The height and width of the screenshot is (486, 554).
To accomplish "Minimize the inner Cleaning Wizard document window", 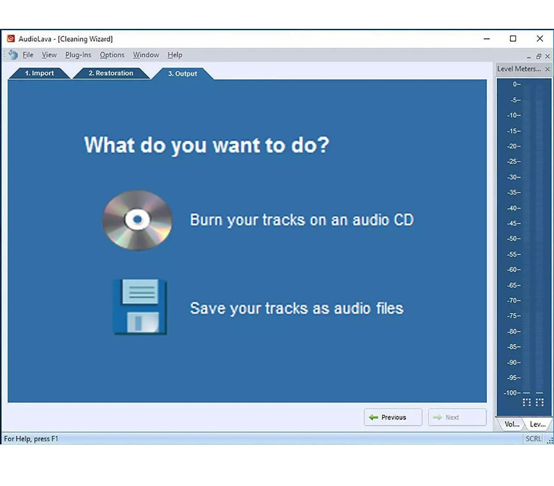I will (x=529, y=57).
